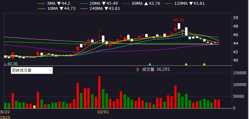This screenshot has height=119, width=249.
Task: Click the tallest red volume bar
Action: pyautogui.click(x=99, y=92)
